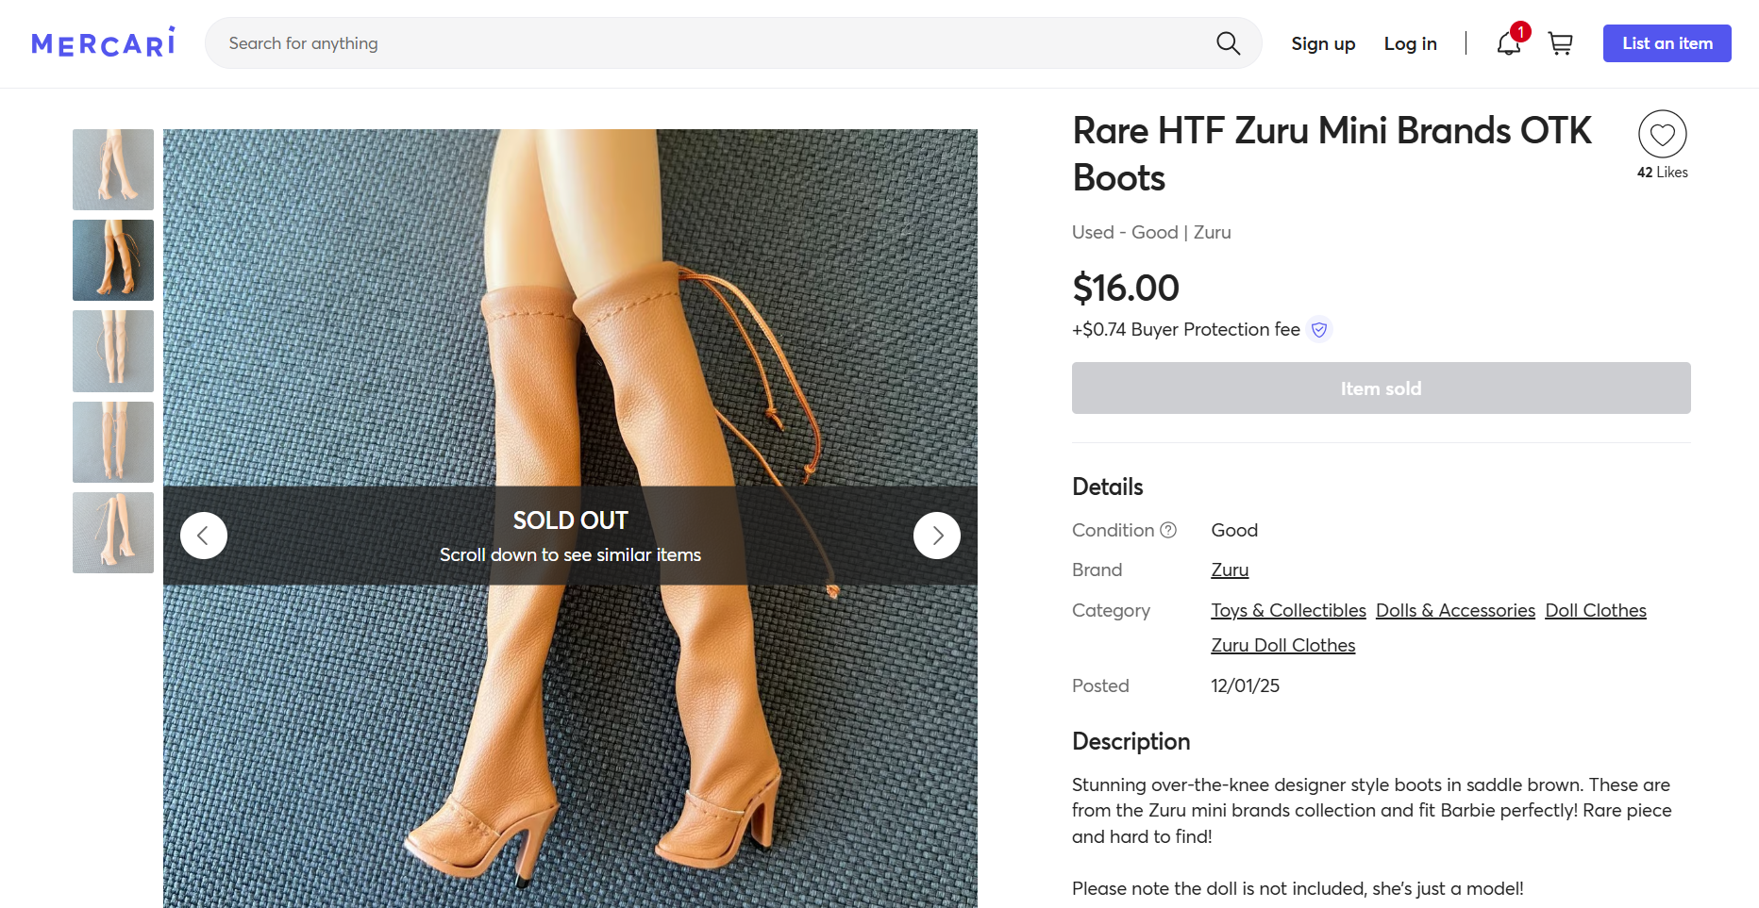1759x908 pixels.
Task: Click the $16.00 price text
Action: click(1126, 289)
